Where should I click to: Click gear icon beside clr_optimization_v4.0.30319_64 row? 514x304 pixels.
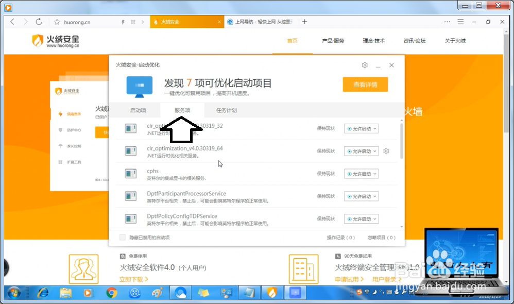point(386,151)
